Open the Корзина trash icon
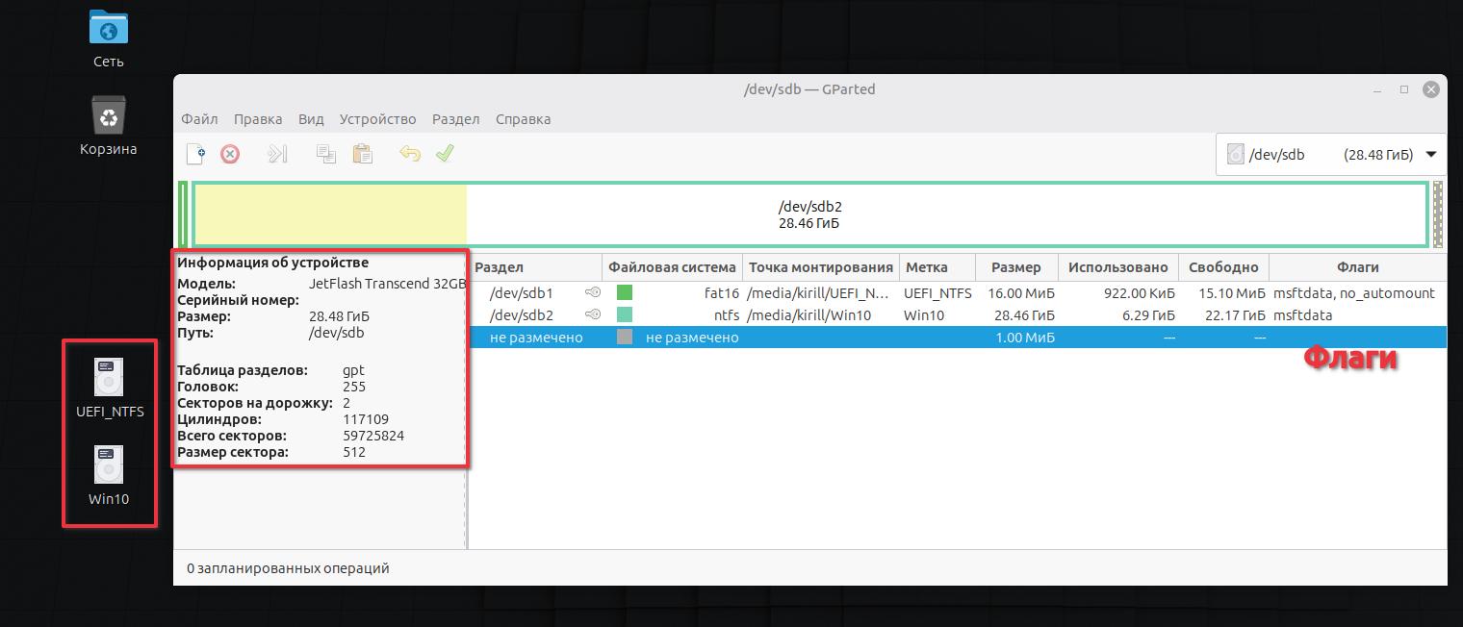 (x=108, y=126)
